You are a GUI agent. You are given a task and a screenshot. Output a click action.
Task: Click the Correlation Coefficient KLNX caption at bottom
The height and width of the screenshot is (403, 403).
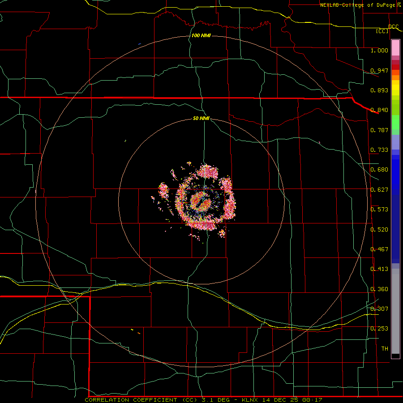tap(203, 400)
